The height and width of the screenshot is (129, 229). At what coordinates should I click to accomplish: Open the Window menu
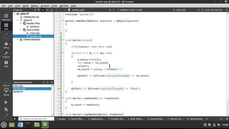64,6
